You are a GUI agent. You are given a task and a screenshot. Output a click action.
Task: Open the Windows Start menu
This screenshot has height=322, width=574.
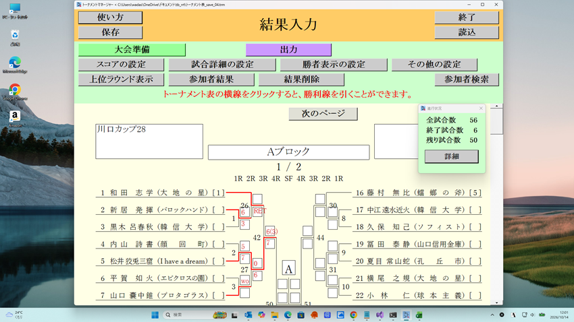pyautogui.click(x=155, y=315)
